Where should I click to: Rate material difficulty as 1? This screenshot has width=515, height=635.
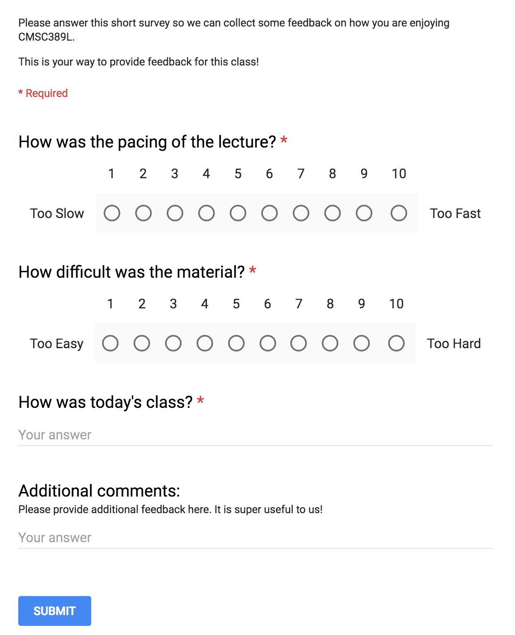[110, 344]
